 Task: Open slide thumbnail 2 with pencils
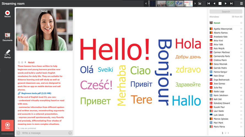pyautogui.click(x=161, y=3)
